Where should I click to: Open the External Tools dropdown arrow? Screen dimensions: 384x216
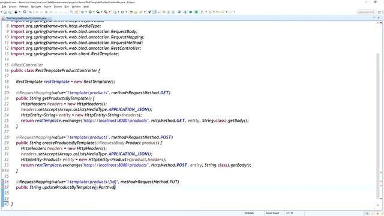coord(109,12)
